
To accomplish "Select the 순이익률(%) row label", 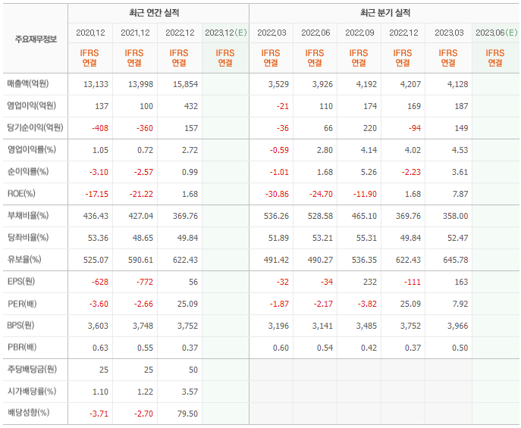I will pos(28,171).
